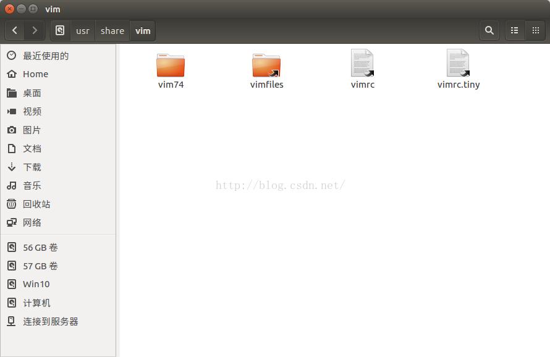Click the 连接到服务器 label
Viewport: 550px width, 357px height.
coord(51,322)
